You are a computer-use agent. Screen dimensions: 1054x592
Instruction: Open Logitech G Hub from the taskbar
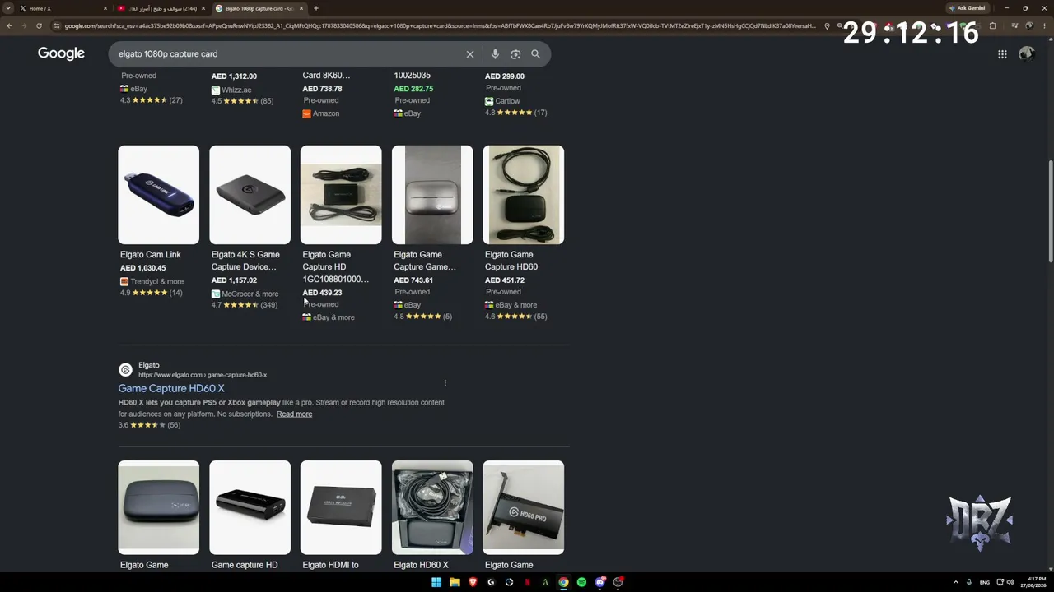click(491, 582)
